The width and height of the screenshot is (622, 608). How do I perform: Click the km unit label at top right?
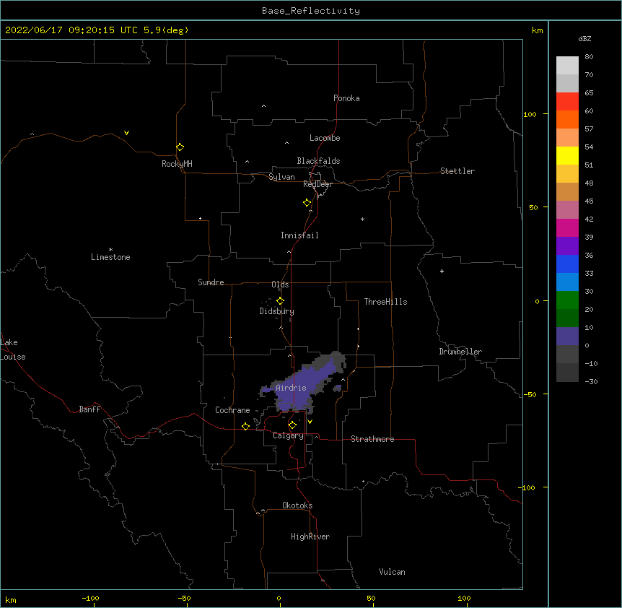click(537, 30)
